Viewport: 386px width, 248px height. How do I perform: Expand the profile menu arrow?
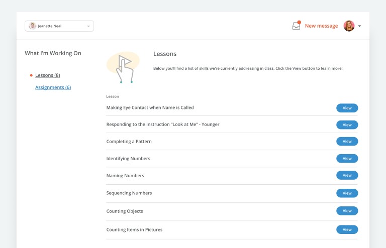point(359,26)
